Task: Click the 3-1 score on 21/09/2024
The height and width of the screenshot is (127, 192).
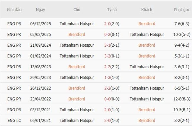Action: click(x=108, y=45)
